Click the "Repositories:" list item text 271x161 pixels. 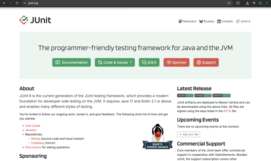tap(34, 134)
